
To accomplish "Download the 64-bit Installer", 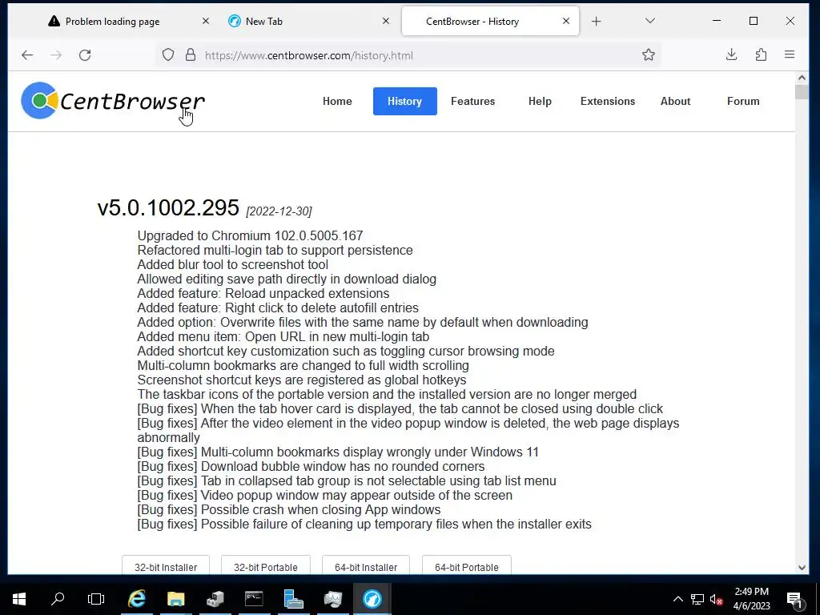I will pyautogui.click(x=366, y=567).
